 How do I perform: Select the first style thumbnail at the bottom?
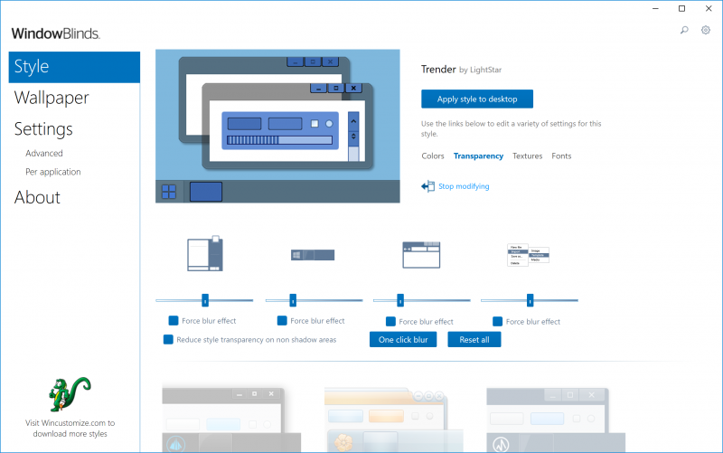pos(222,420)
